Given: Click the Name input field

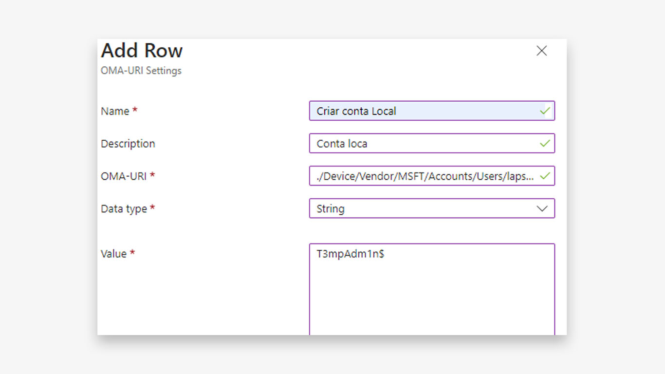Looking at the screenshot, I should 432,111.
